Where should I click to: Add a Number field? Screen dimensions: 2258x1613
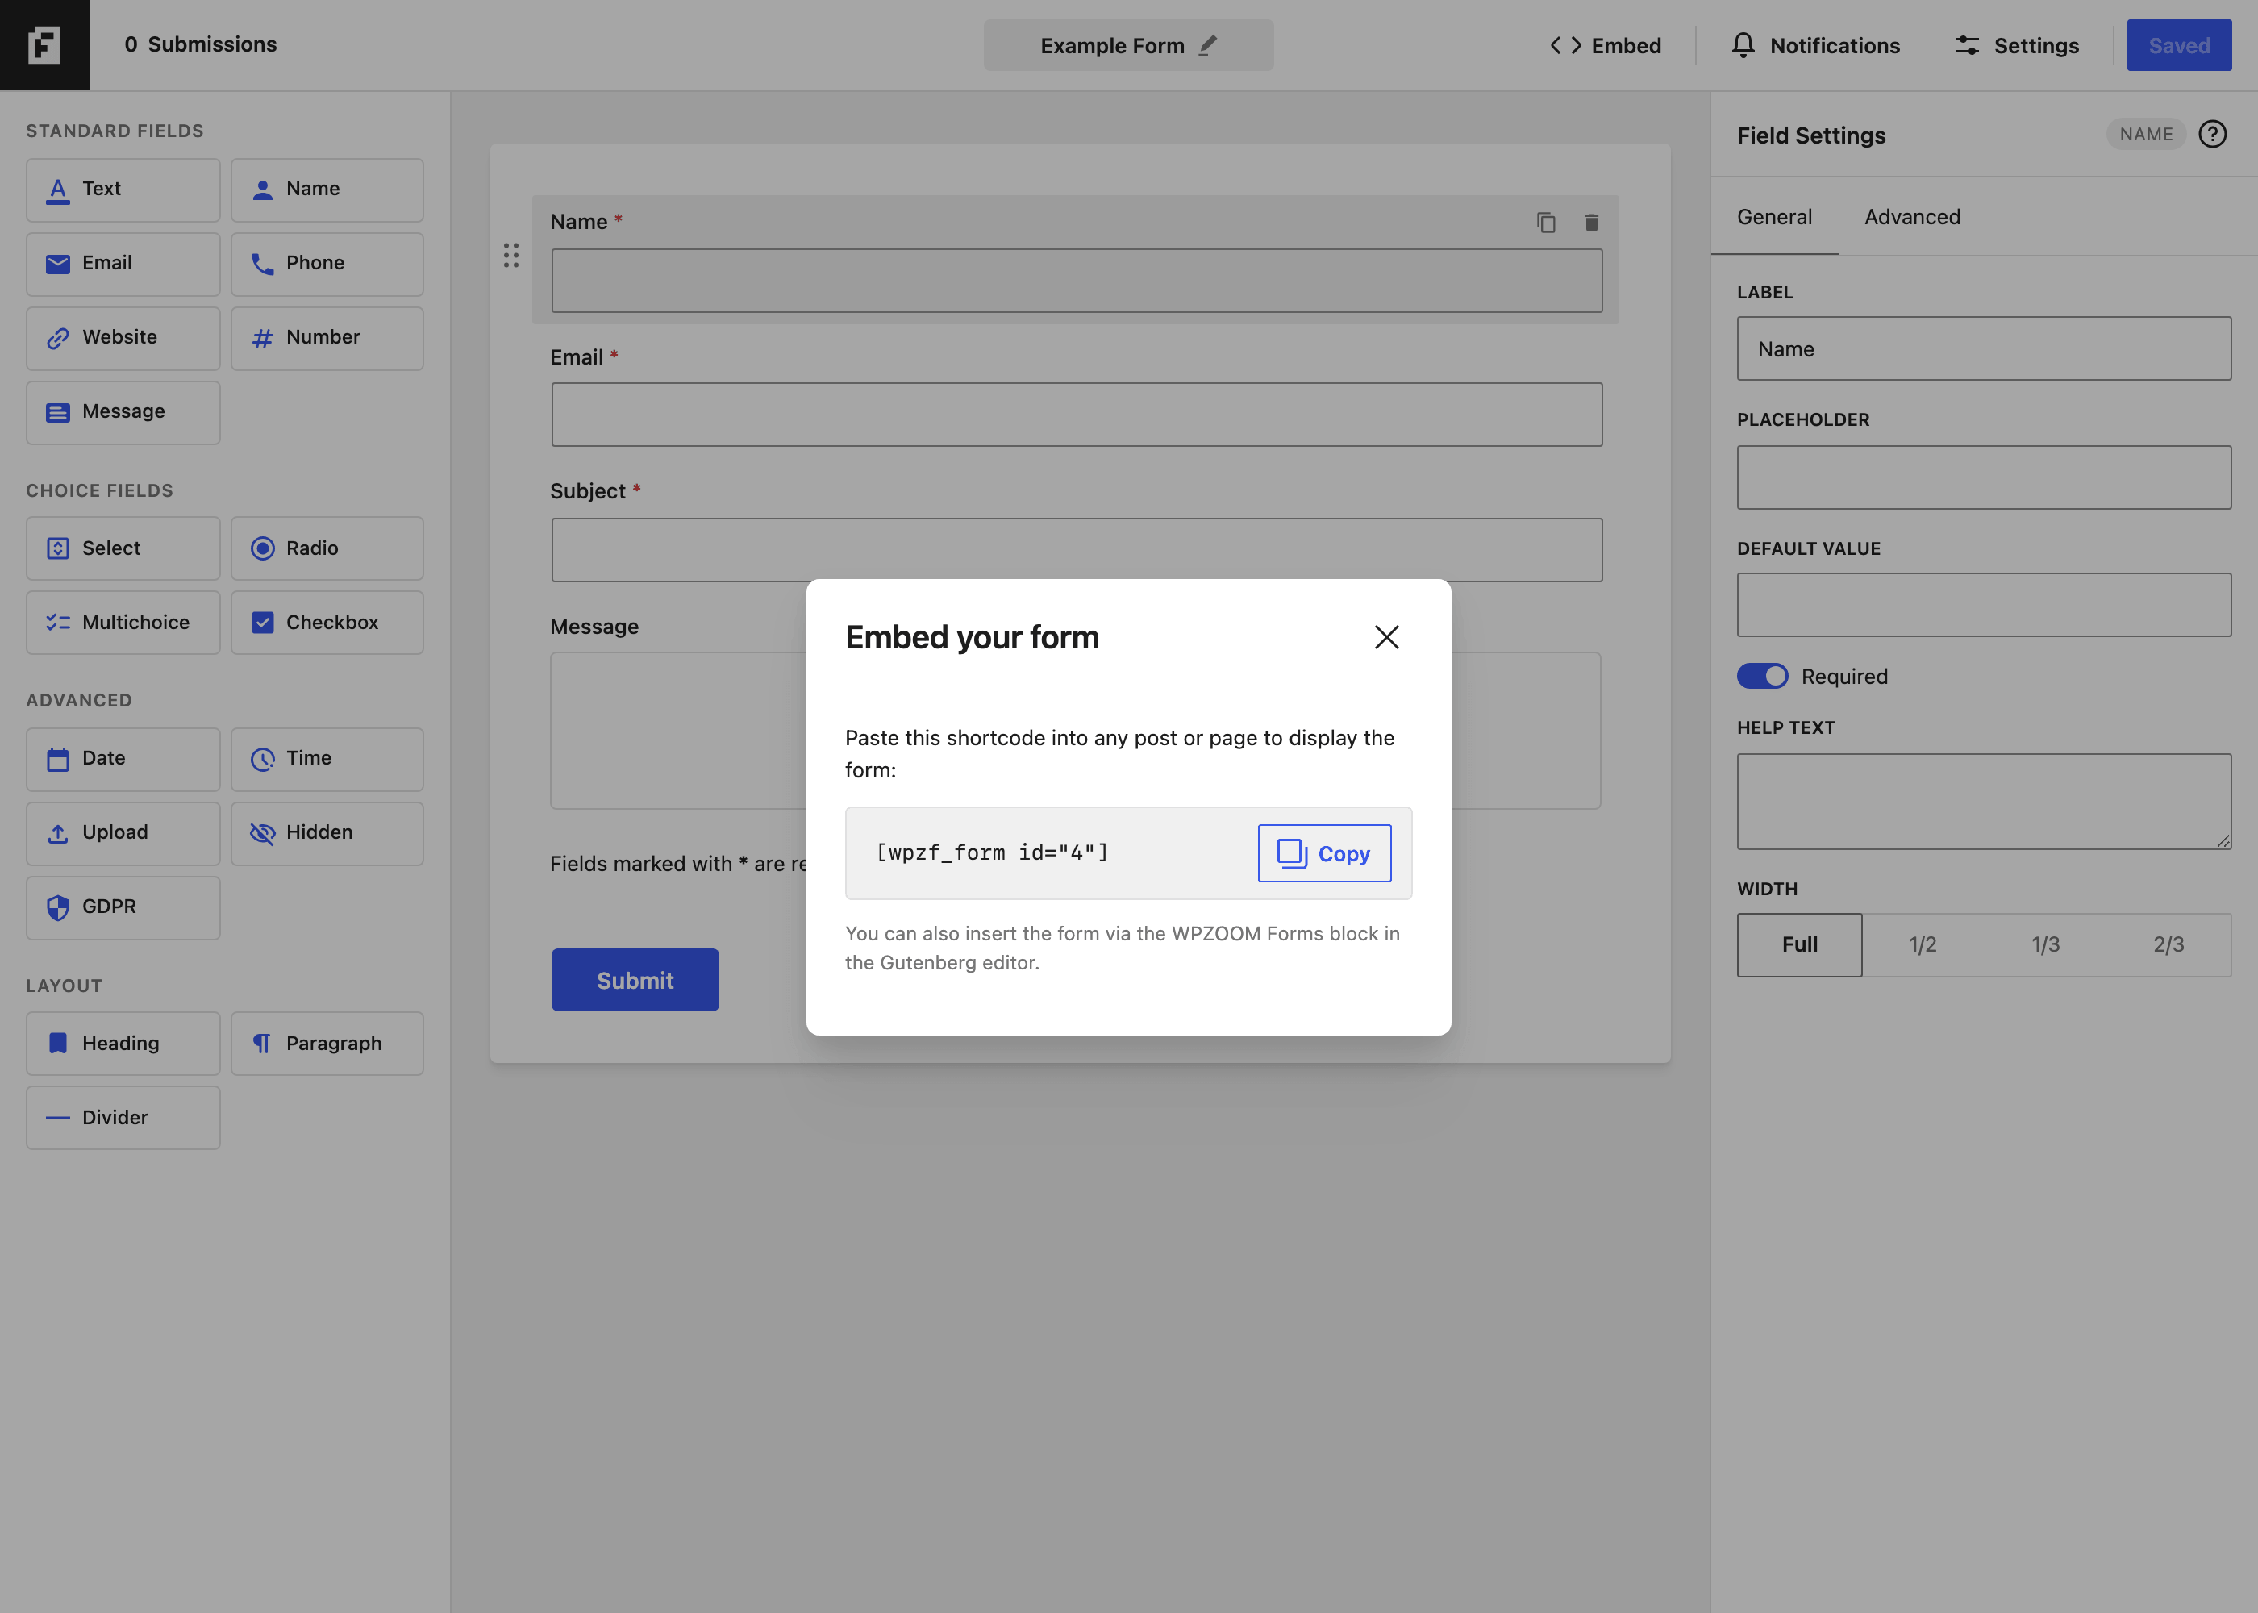point(327,338)
